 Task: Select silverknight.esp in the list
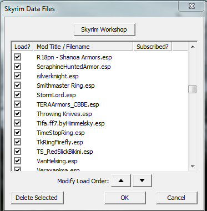(x=58, y=76)
